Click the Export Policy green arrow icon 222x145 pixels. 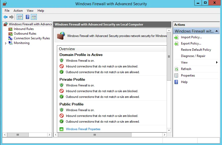(176, 43)
